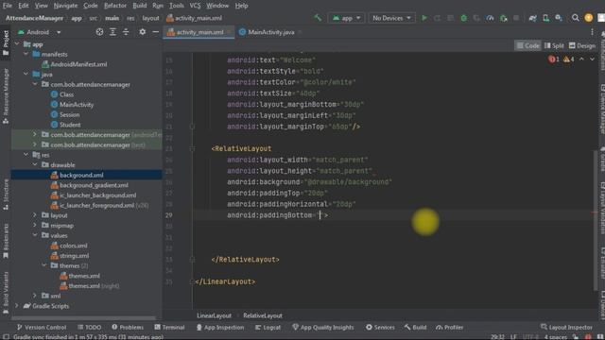Open App Quality Insights window

[322, 327]
